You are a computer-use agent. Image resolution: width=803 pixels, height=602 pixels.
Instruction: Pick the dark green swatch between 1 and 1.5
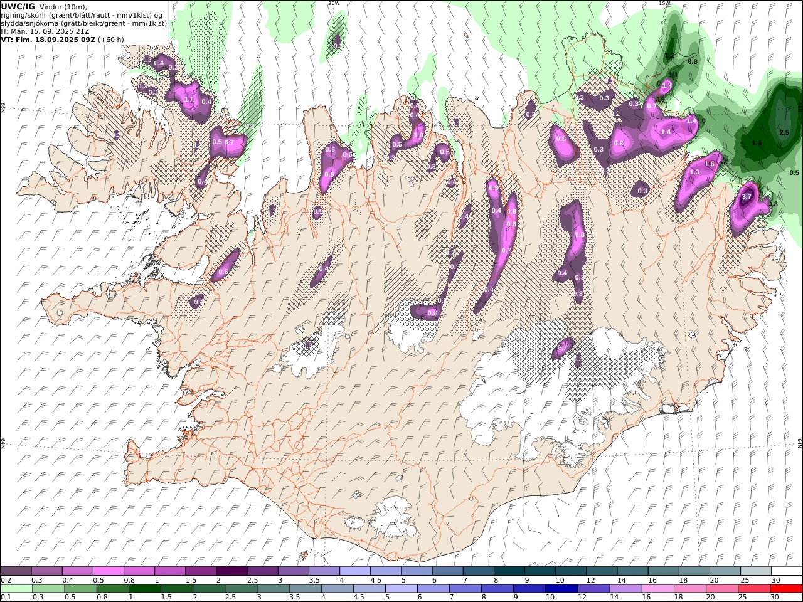coord(144,589)
